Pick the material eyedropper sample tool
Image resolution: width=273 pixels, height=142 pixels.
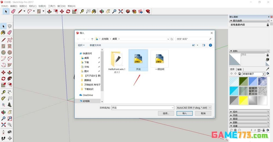(268, 69)
